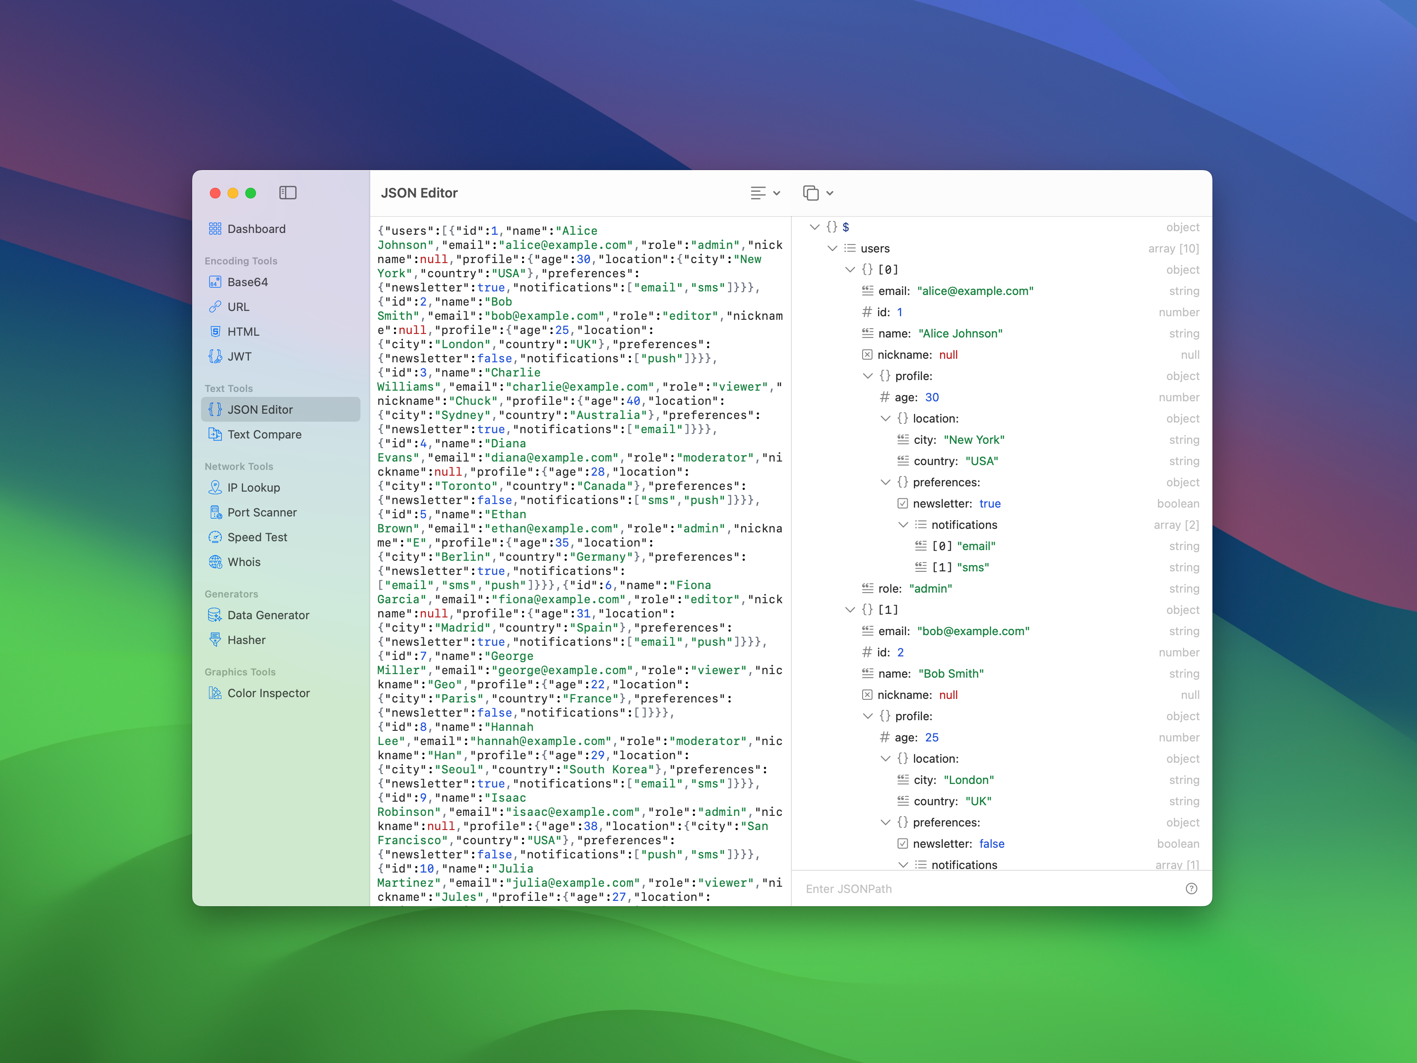Screen dimensions: 1417x1063
Task: Click the JSONPath help question mark icon
Action: (x=1191, y=889)
